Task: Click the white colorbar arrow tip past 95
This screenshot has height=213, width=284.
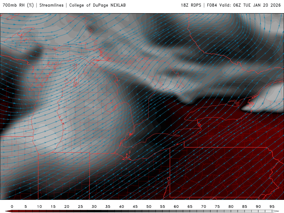Action: 276,211
